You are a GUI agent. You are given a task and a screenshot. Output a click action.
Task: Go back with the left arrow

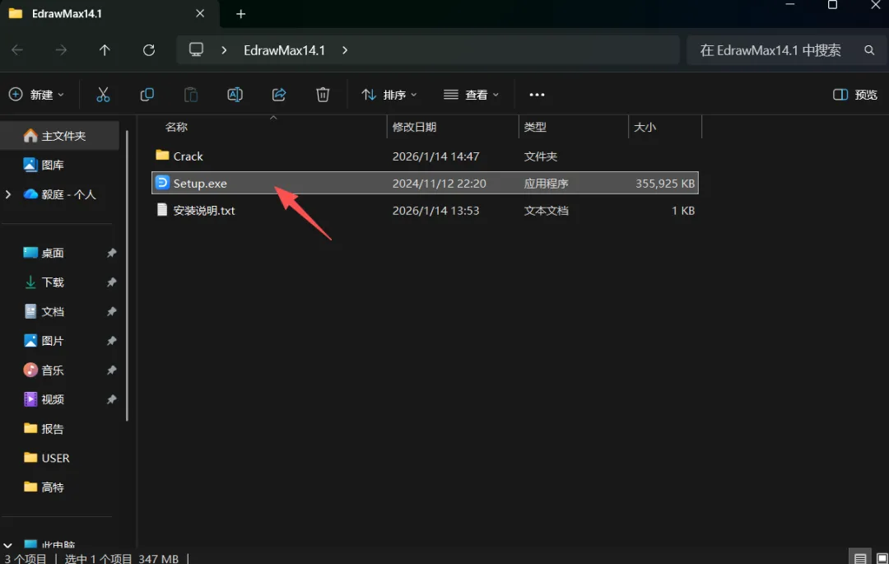pos(17,50)
